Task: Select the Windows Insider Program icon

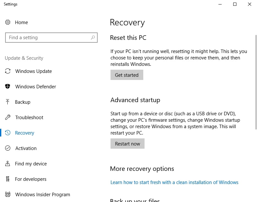Action: pyautogui.click(x=7, y=194)
